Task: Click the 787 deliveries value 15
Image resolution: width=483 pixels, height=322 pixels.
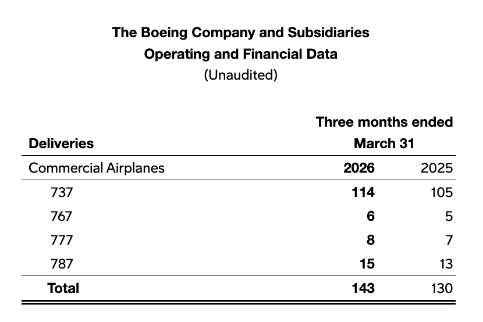Action: 367,264
